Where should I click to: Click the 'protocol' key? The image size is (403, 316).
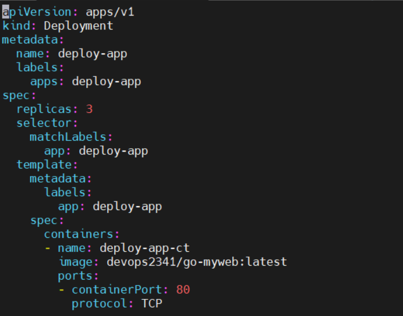pos(99,304)
